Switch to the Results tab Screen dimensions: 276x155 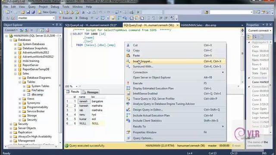pyautogui.click(x=73, y=92)
